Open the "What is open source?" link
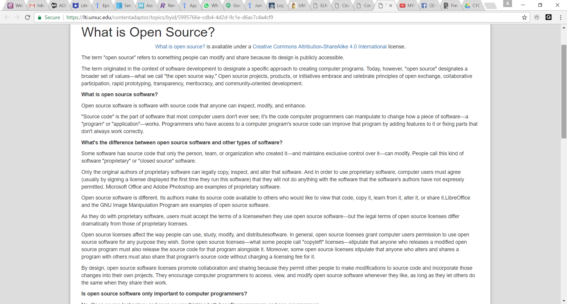This screenshot has width=567, height=304. (x=180, y=47)
